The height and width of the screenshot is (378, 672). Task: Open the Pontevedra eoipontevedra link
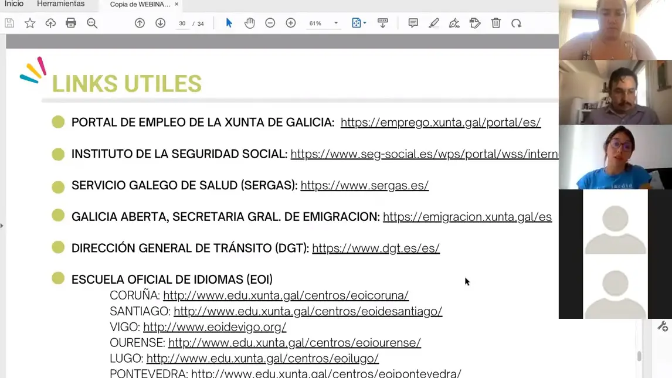click(x=326, y=373)
